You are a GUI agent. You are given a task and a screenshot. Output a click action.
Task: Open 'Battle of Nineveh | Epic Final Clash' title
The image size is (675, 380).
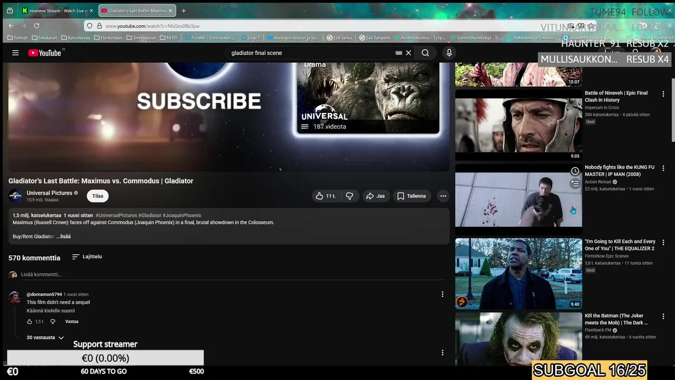pyautogui.click(x=616, y=97)
